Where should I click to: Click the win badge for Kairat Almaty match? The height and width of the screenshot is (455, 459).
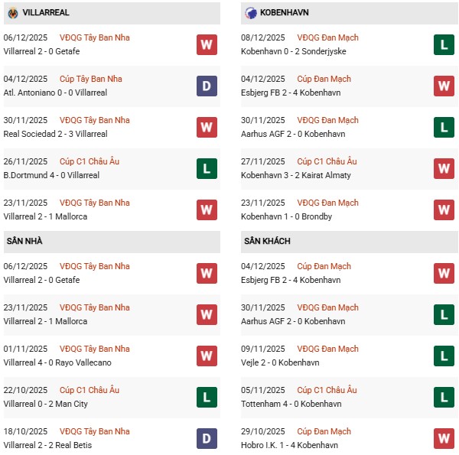444,168
